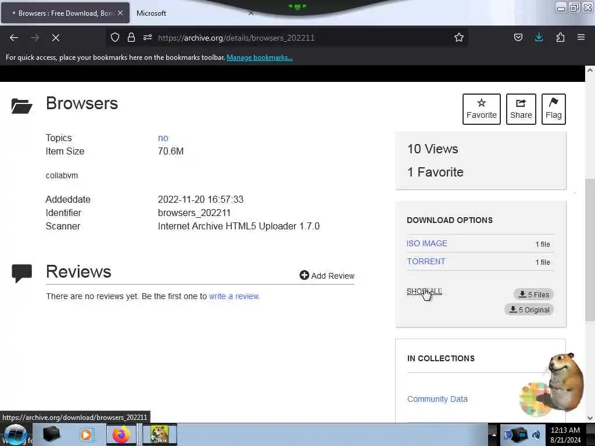Select the Item Size value 70.6M
Viewport: 595px width, 446px height.
(171, 152)
